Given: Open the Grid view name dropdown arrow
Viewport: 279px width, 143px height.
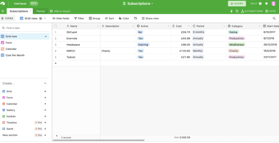Looking at the screenshot, I should (45, 18).
